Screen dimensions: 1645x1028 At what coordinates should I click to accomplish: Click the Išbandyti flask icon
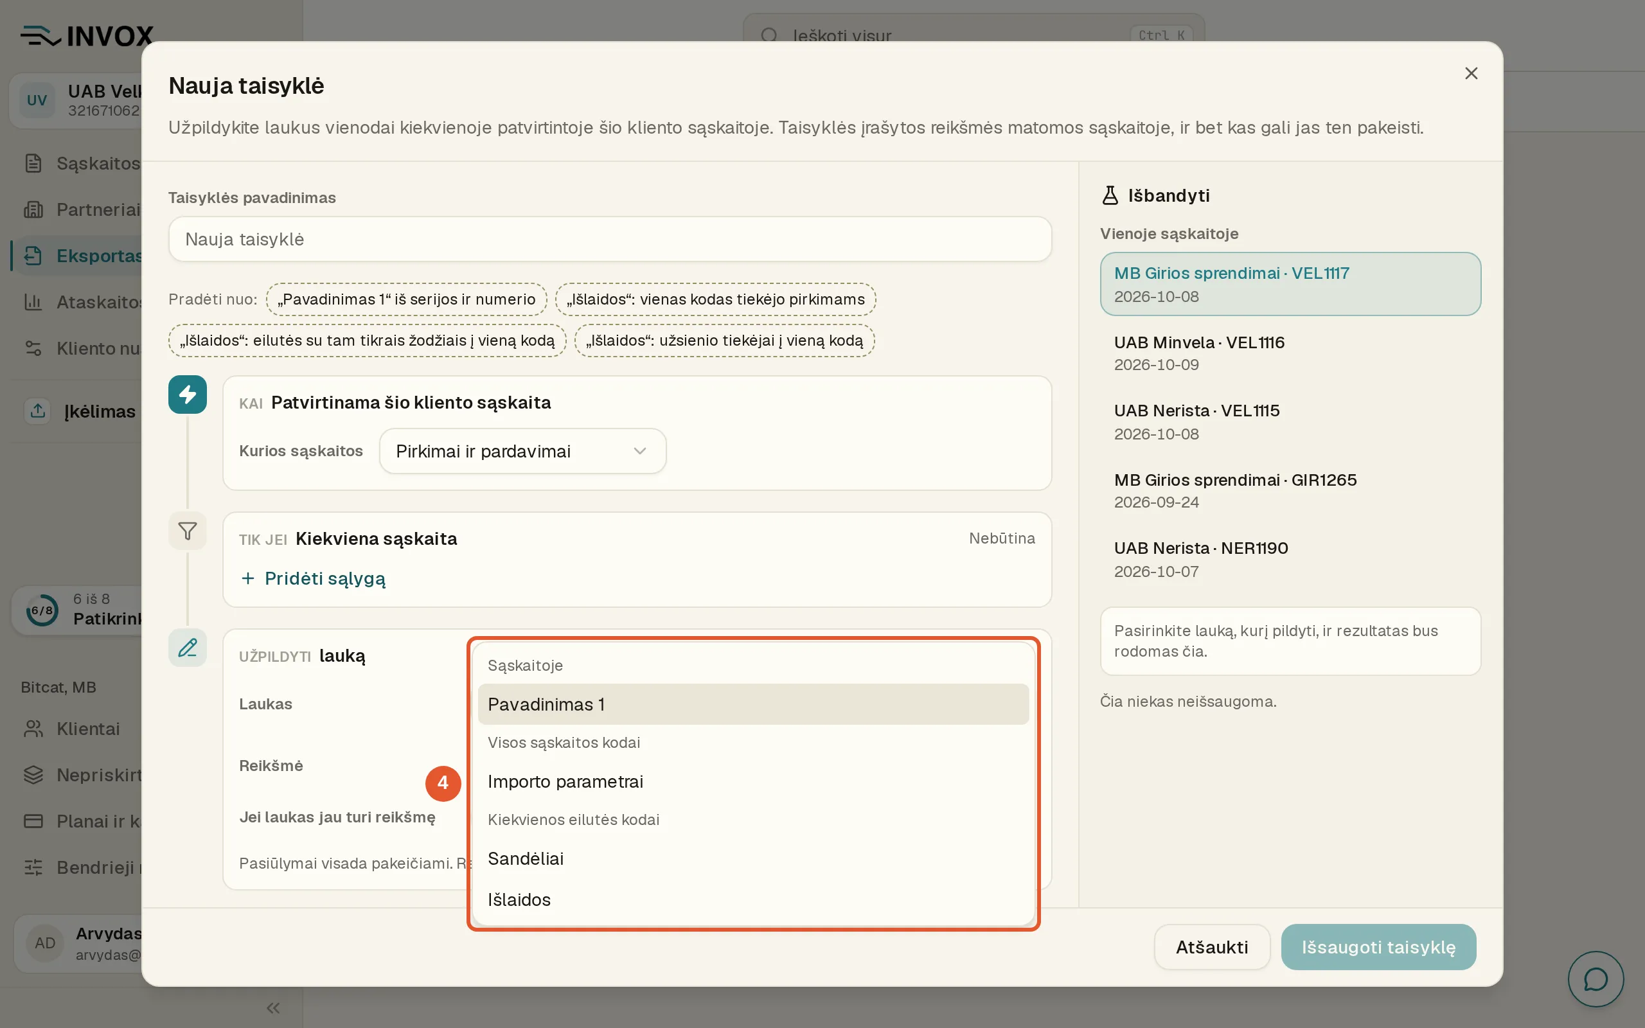pyautogui.click(x=1110, y=195)
